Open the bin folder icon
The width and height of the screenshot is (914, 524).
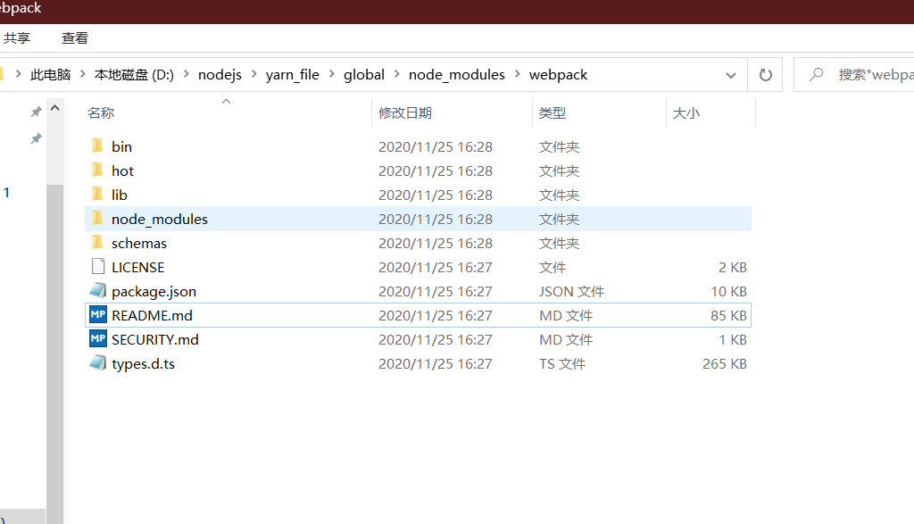(97, 146)
